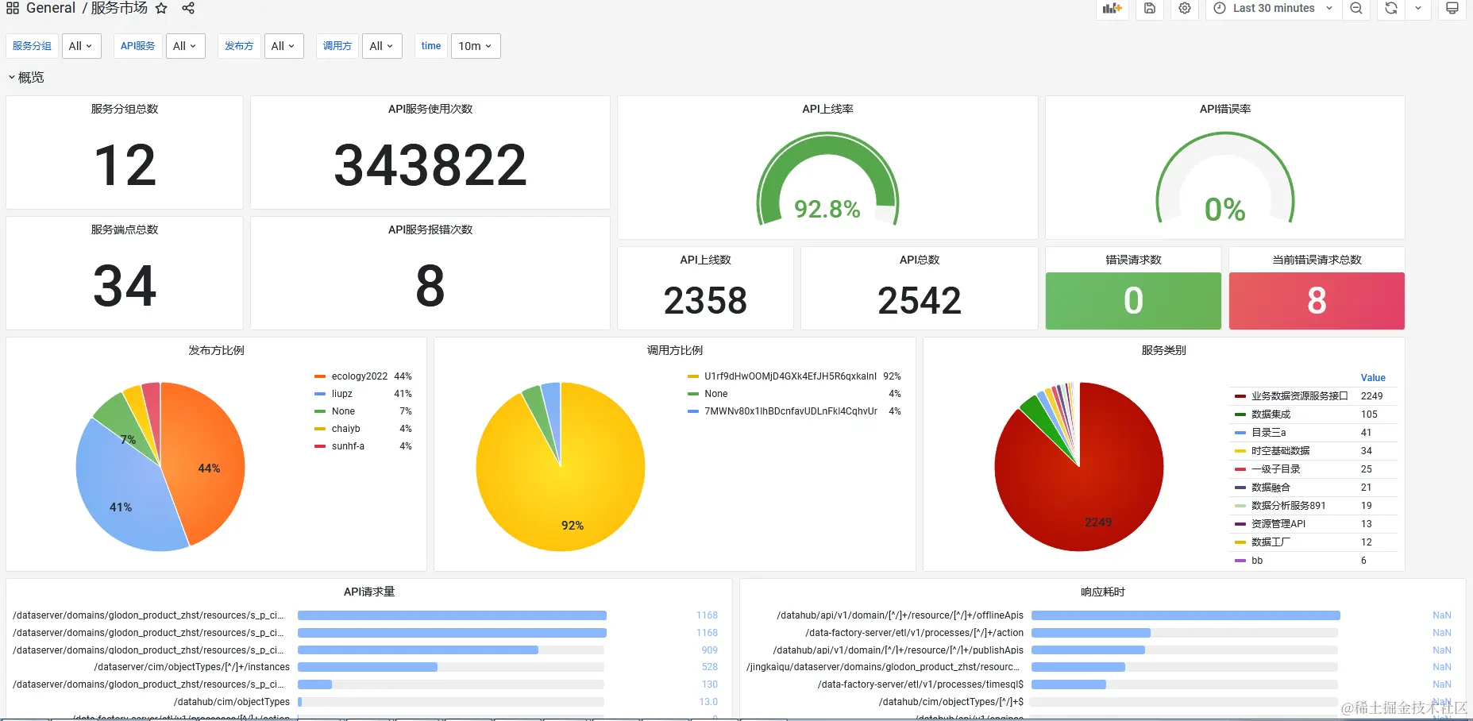Open dashboard settings gear
1473x721 pixels.
click(x=1185, y=8)
